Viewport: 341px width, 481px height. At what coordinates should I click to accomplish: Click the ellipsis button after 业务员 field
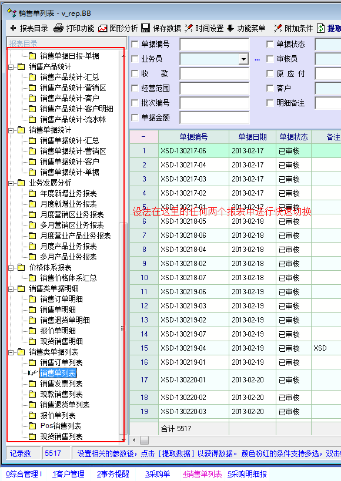tap(257, 60)
